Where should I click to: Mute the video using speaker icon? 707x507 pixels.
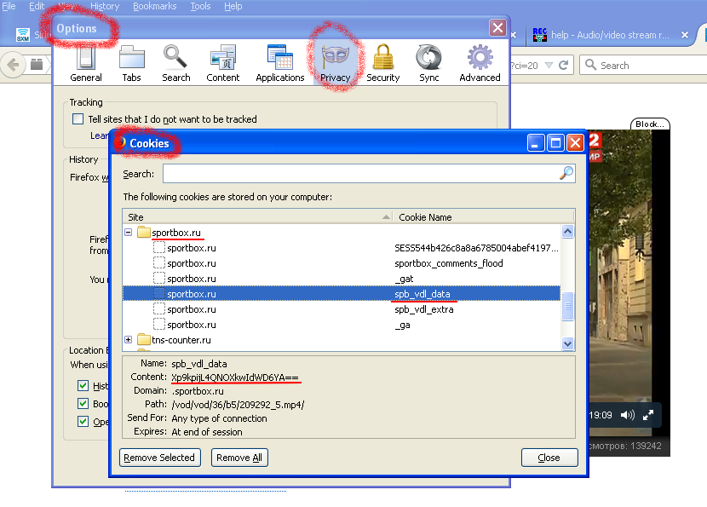click(x=627, y=415)
